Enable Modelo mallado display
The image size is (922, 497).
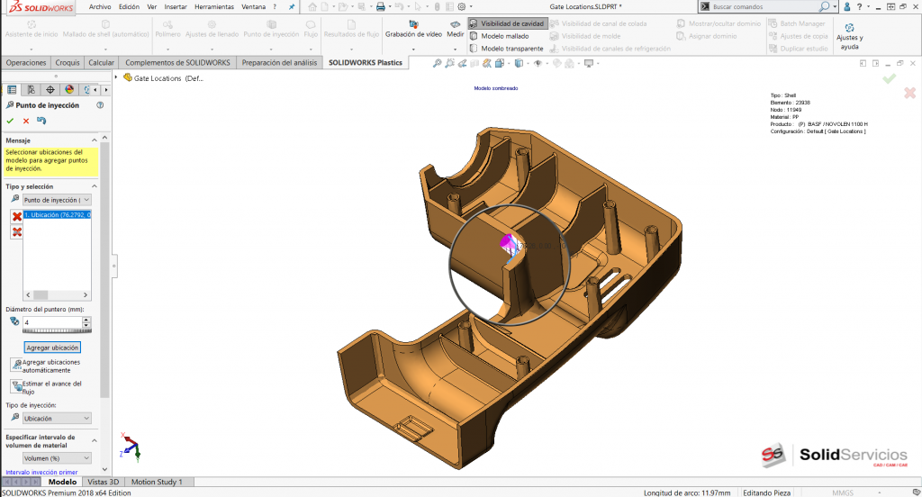pos(504,36)
